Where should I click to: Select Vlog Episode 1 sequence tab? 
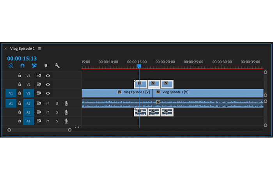[x=22, y=48]
